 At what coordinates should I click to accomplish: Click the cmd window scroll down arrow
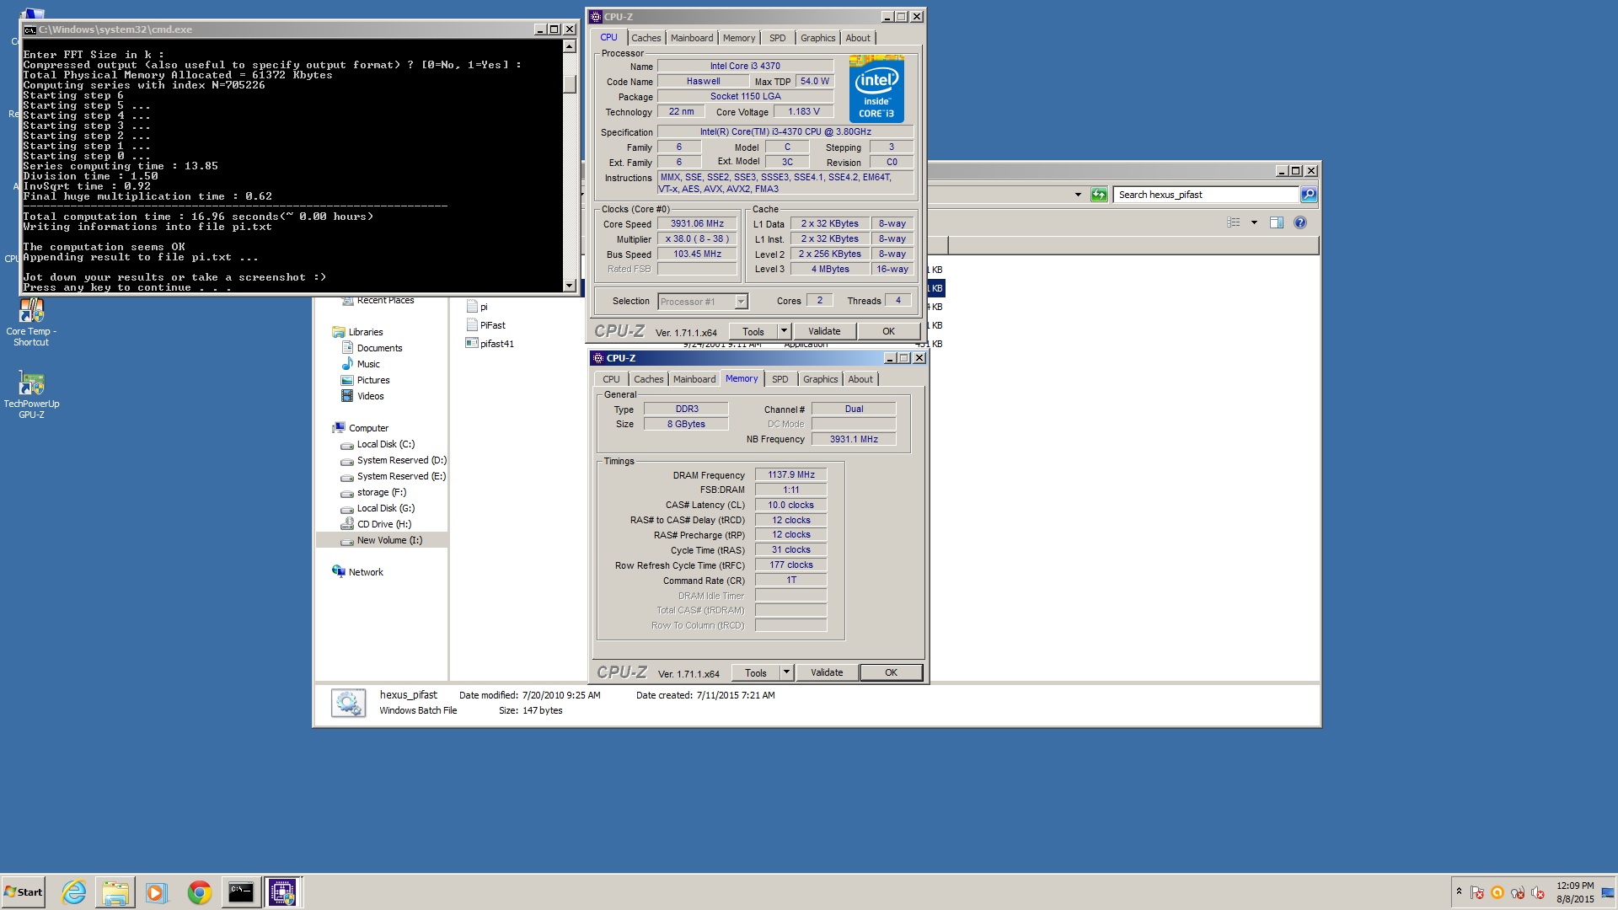click(x=570, y=286)
